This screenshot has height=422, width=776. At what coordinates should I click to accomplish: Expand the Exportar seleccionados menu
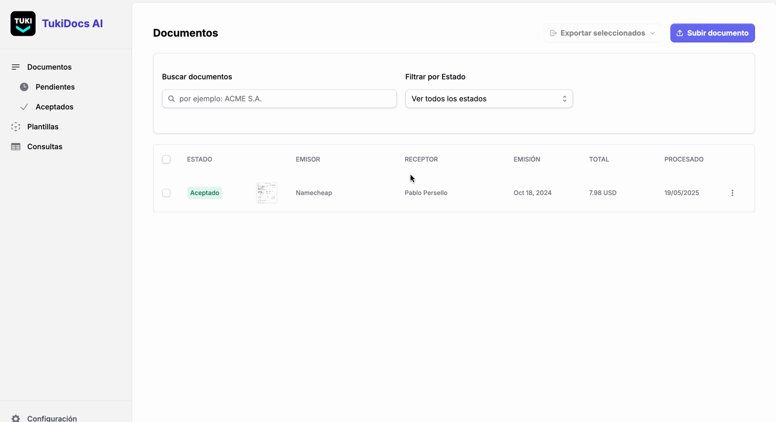(602, 33)
